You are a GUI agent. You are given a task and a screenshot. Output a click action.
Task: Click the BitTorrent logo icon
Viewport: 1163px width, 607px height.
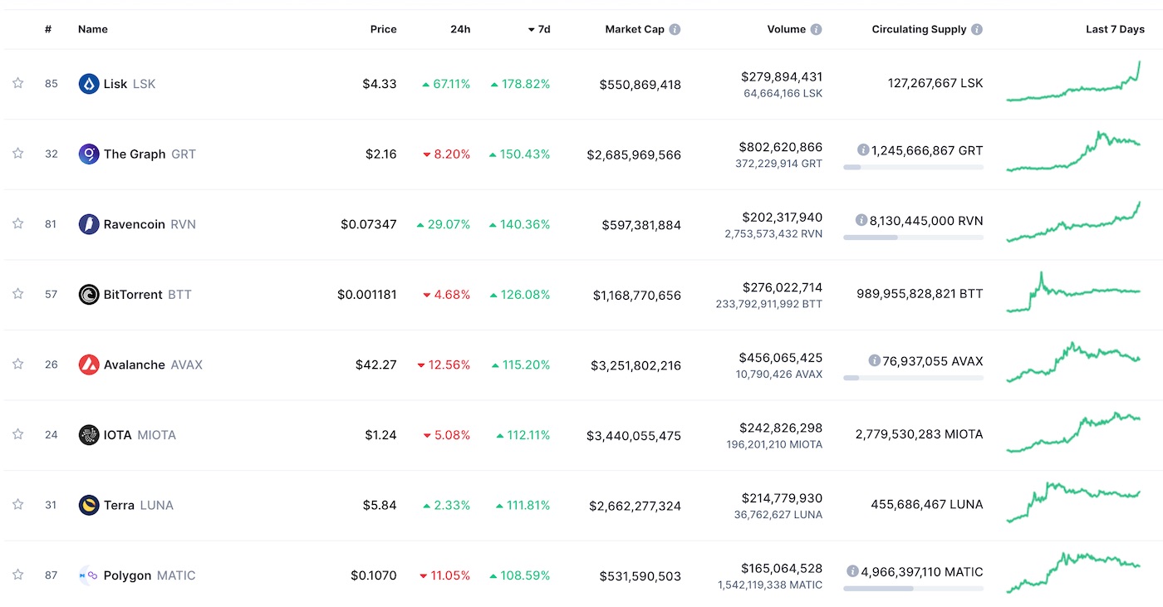[89, 294]
